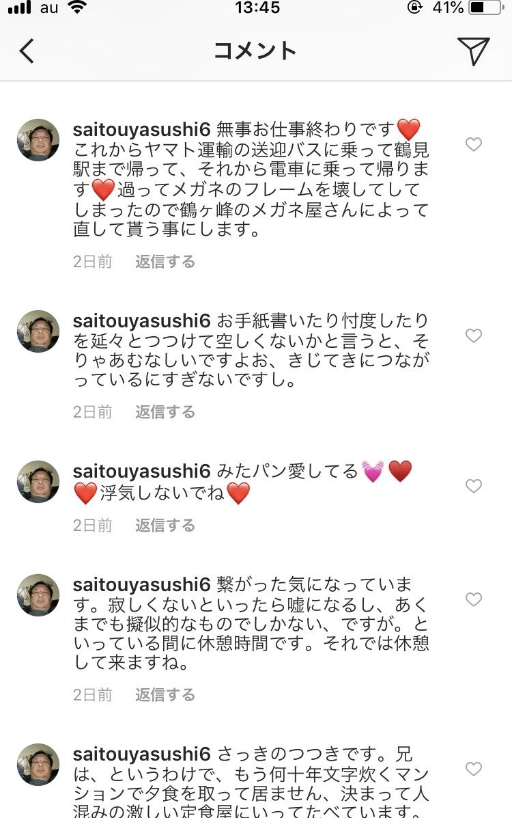Tap the 13:45 clock in status bar

click(257, 9)
